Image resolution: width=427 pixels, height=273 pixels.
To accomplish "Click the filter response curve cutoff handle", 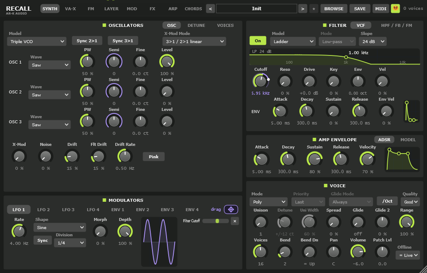I will pos(346,57).
